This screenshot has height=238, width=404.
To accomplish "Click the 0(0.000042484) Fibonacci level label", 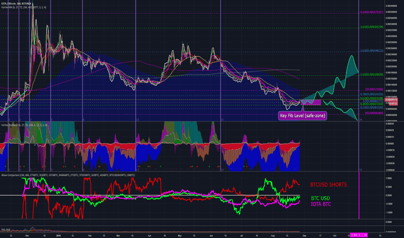I will pyautogui.click(x=374, y=113).
